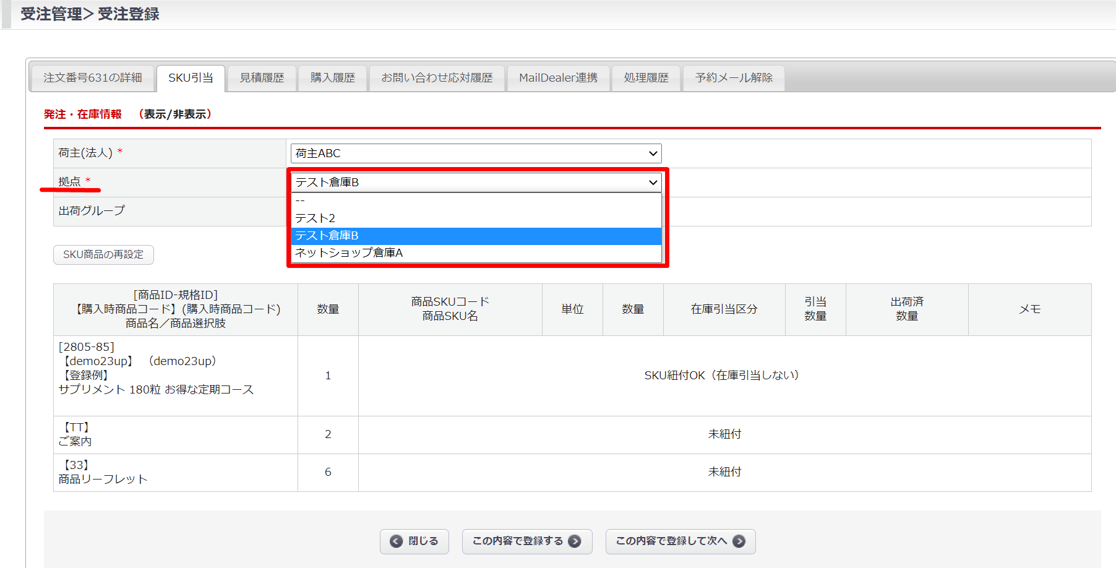Screen dimensions: 1116x568
Task: Click the 発注・在庫情報 section heading
Action: pos(83,114)
